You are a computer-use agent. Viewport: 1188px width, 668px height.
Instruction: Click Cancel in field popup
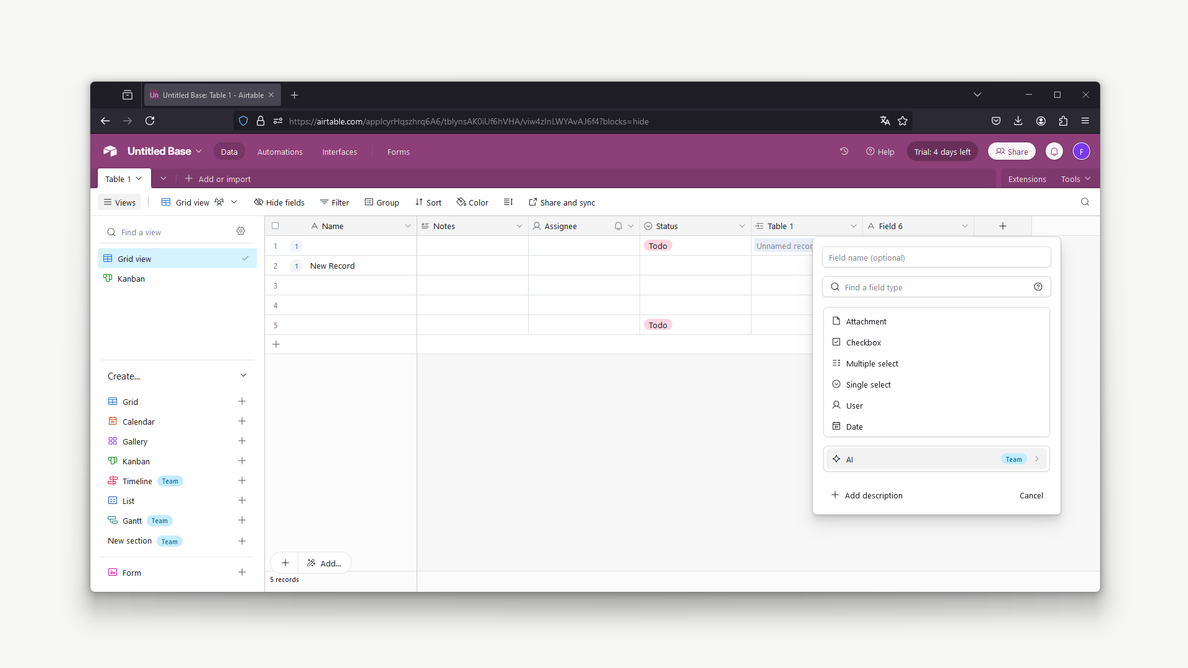pos(1031,495)
